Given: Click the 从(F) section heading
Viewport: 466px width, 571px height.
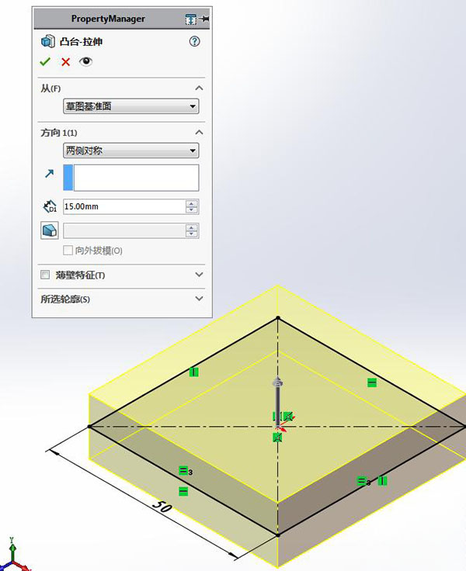Looking at the screenshot, I should pyautogui.click(x=50, y=88).
